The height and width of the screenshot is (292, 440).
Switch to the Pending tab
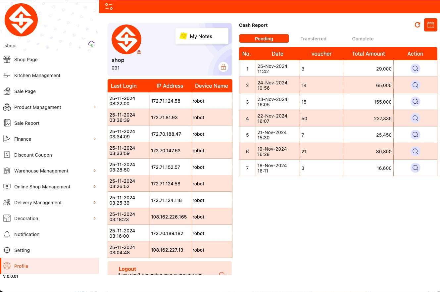coord(264,39)
